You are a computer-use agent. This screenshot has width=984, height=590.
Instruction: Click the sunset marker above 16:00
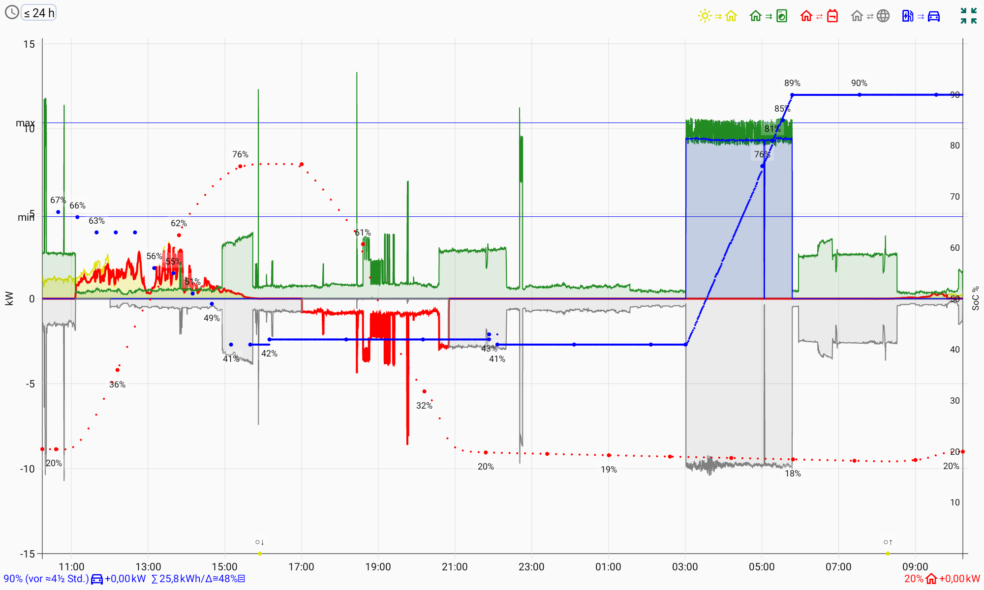click(260, 542)
